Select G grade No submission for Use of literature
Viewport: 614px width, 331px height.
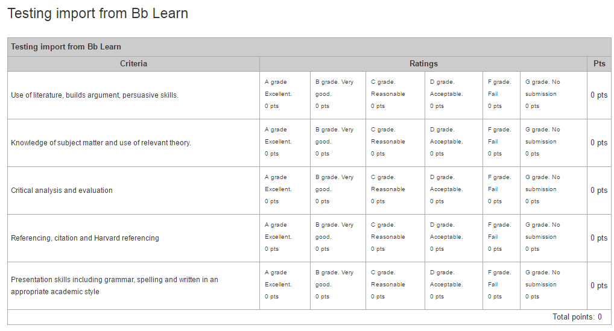click(554, 95)
